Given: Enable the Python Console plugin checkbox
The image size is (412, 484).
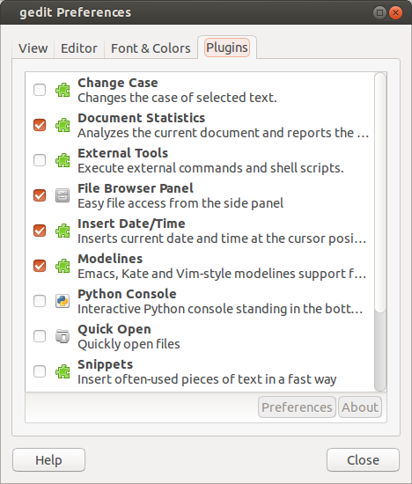Looking at the screenshot, I should (40, 301).
